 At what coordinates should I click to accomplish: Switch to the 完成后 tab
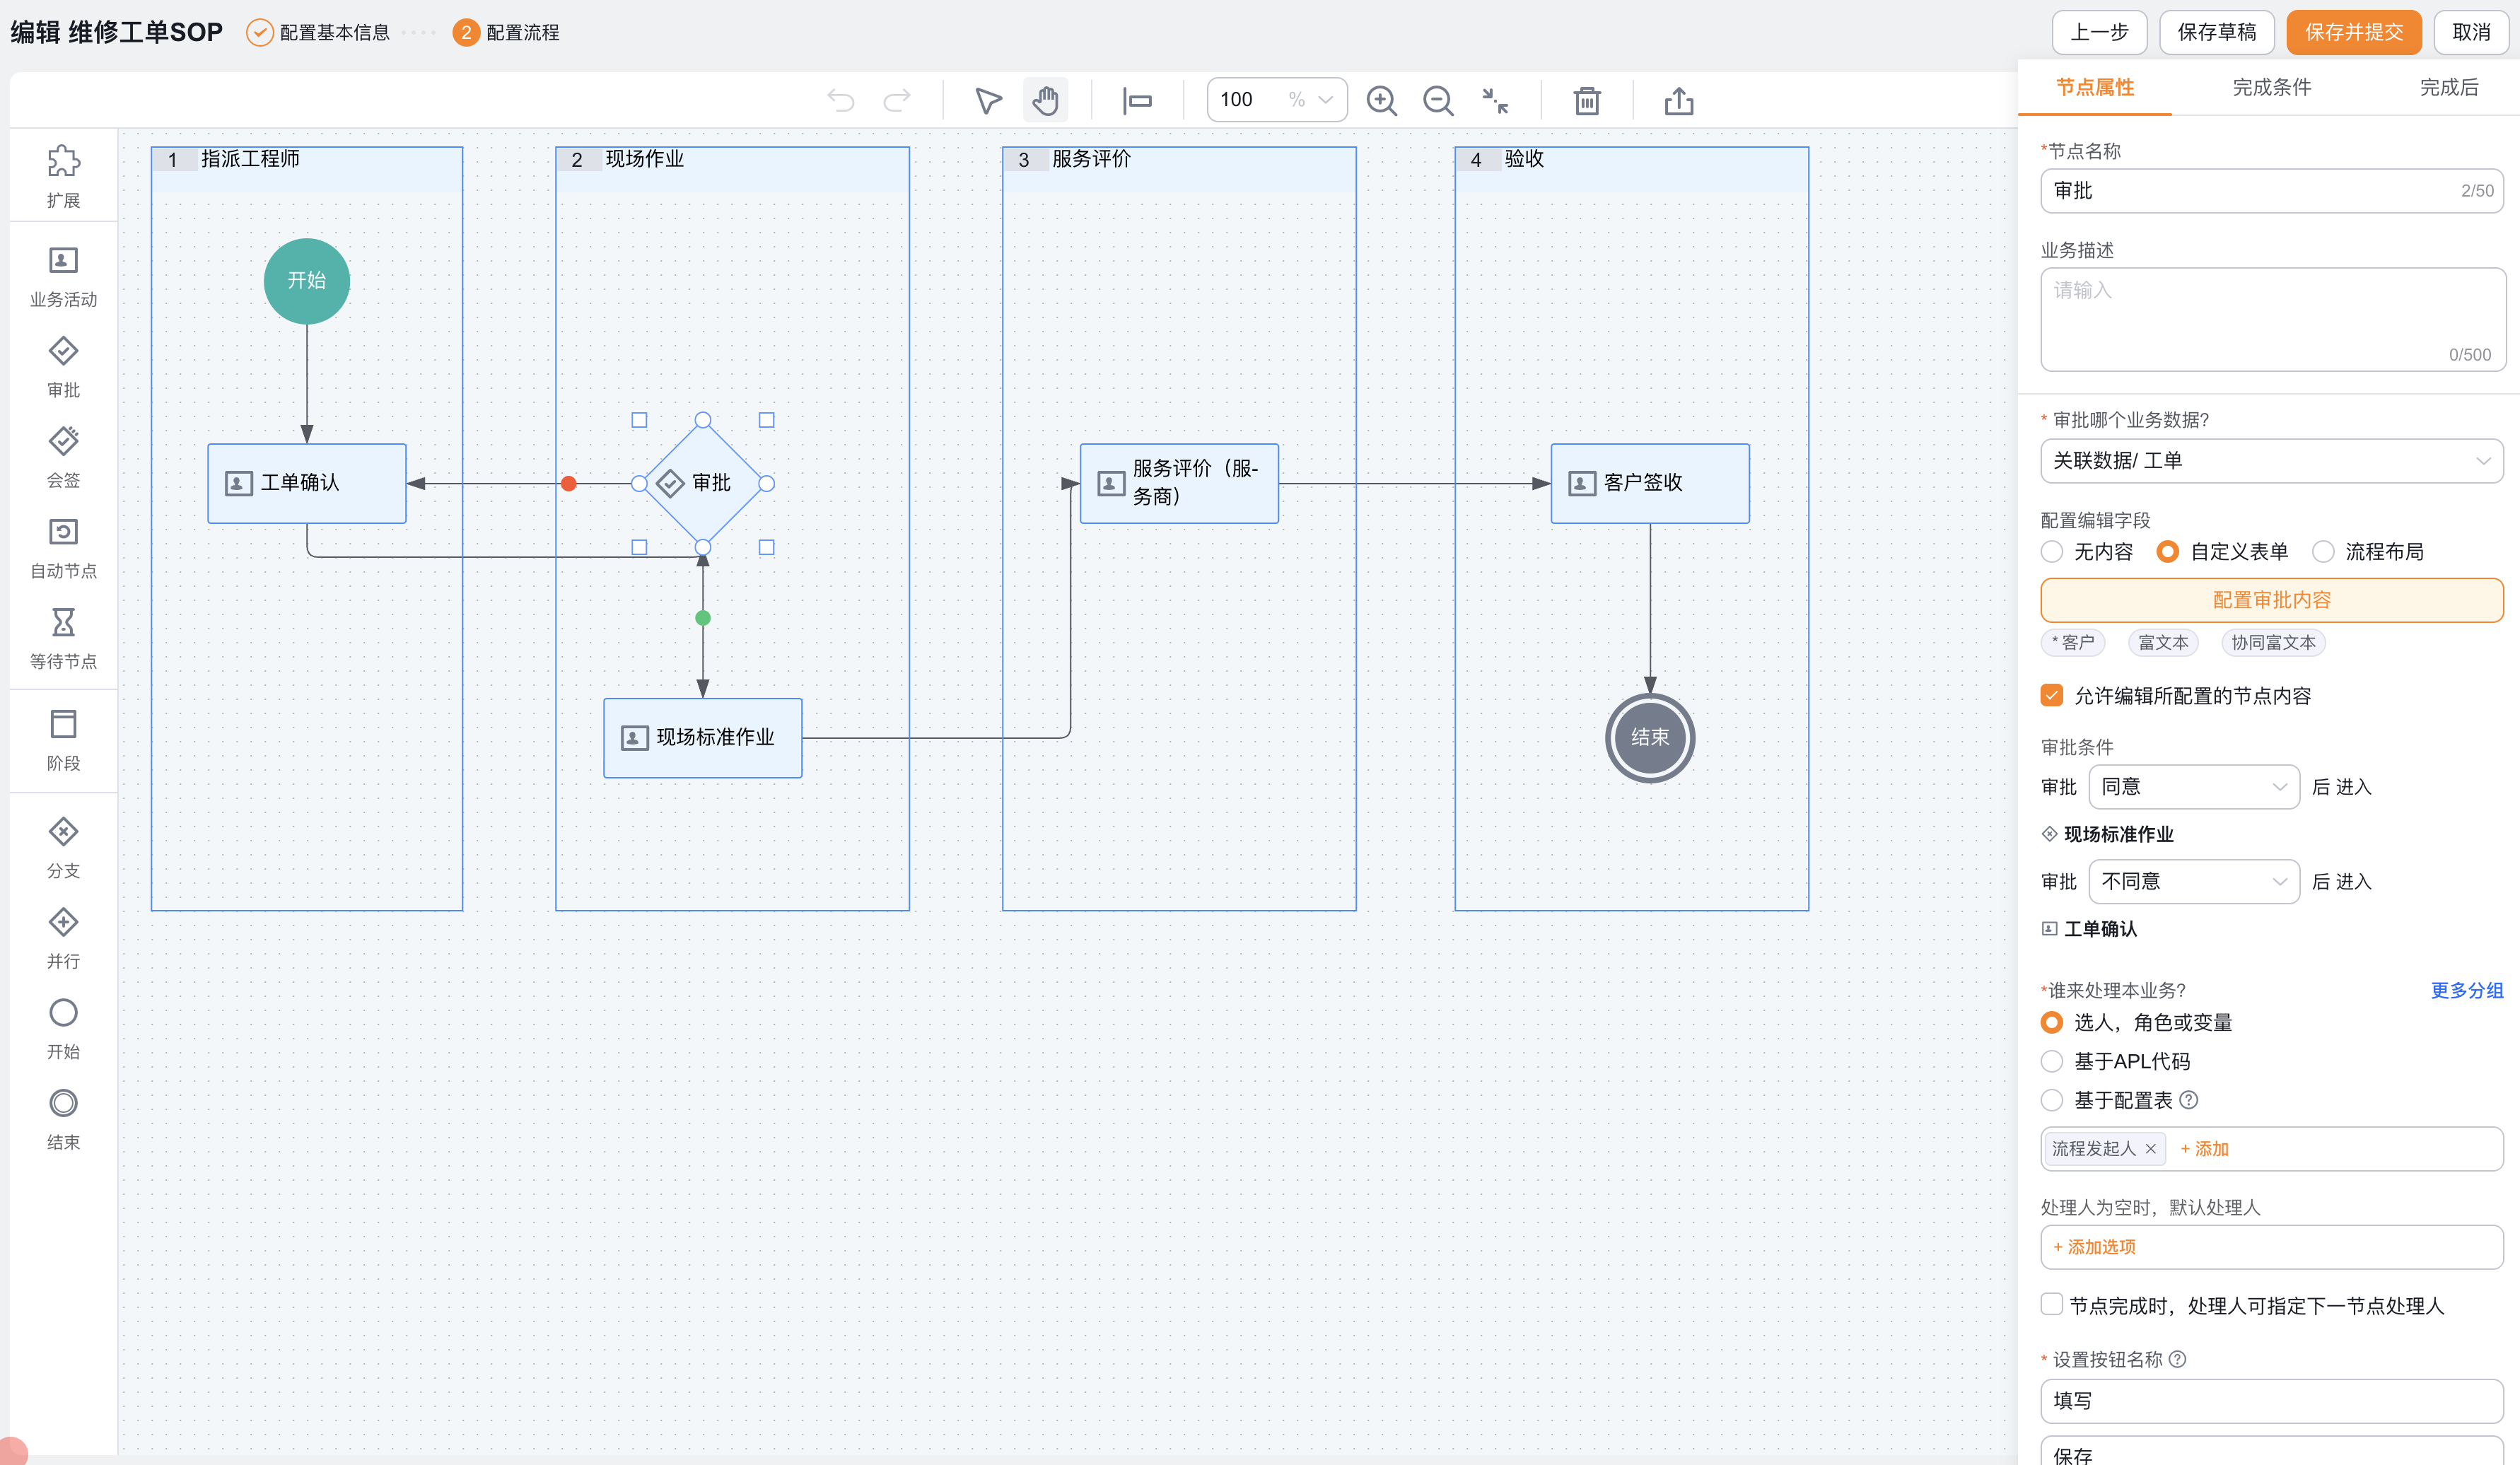coord(2448,87)
